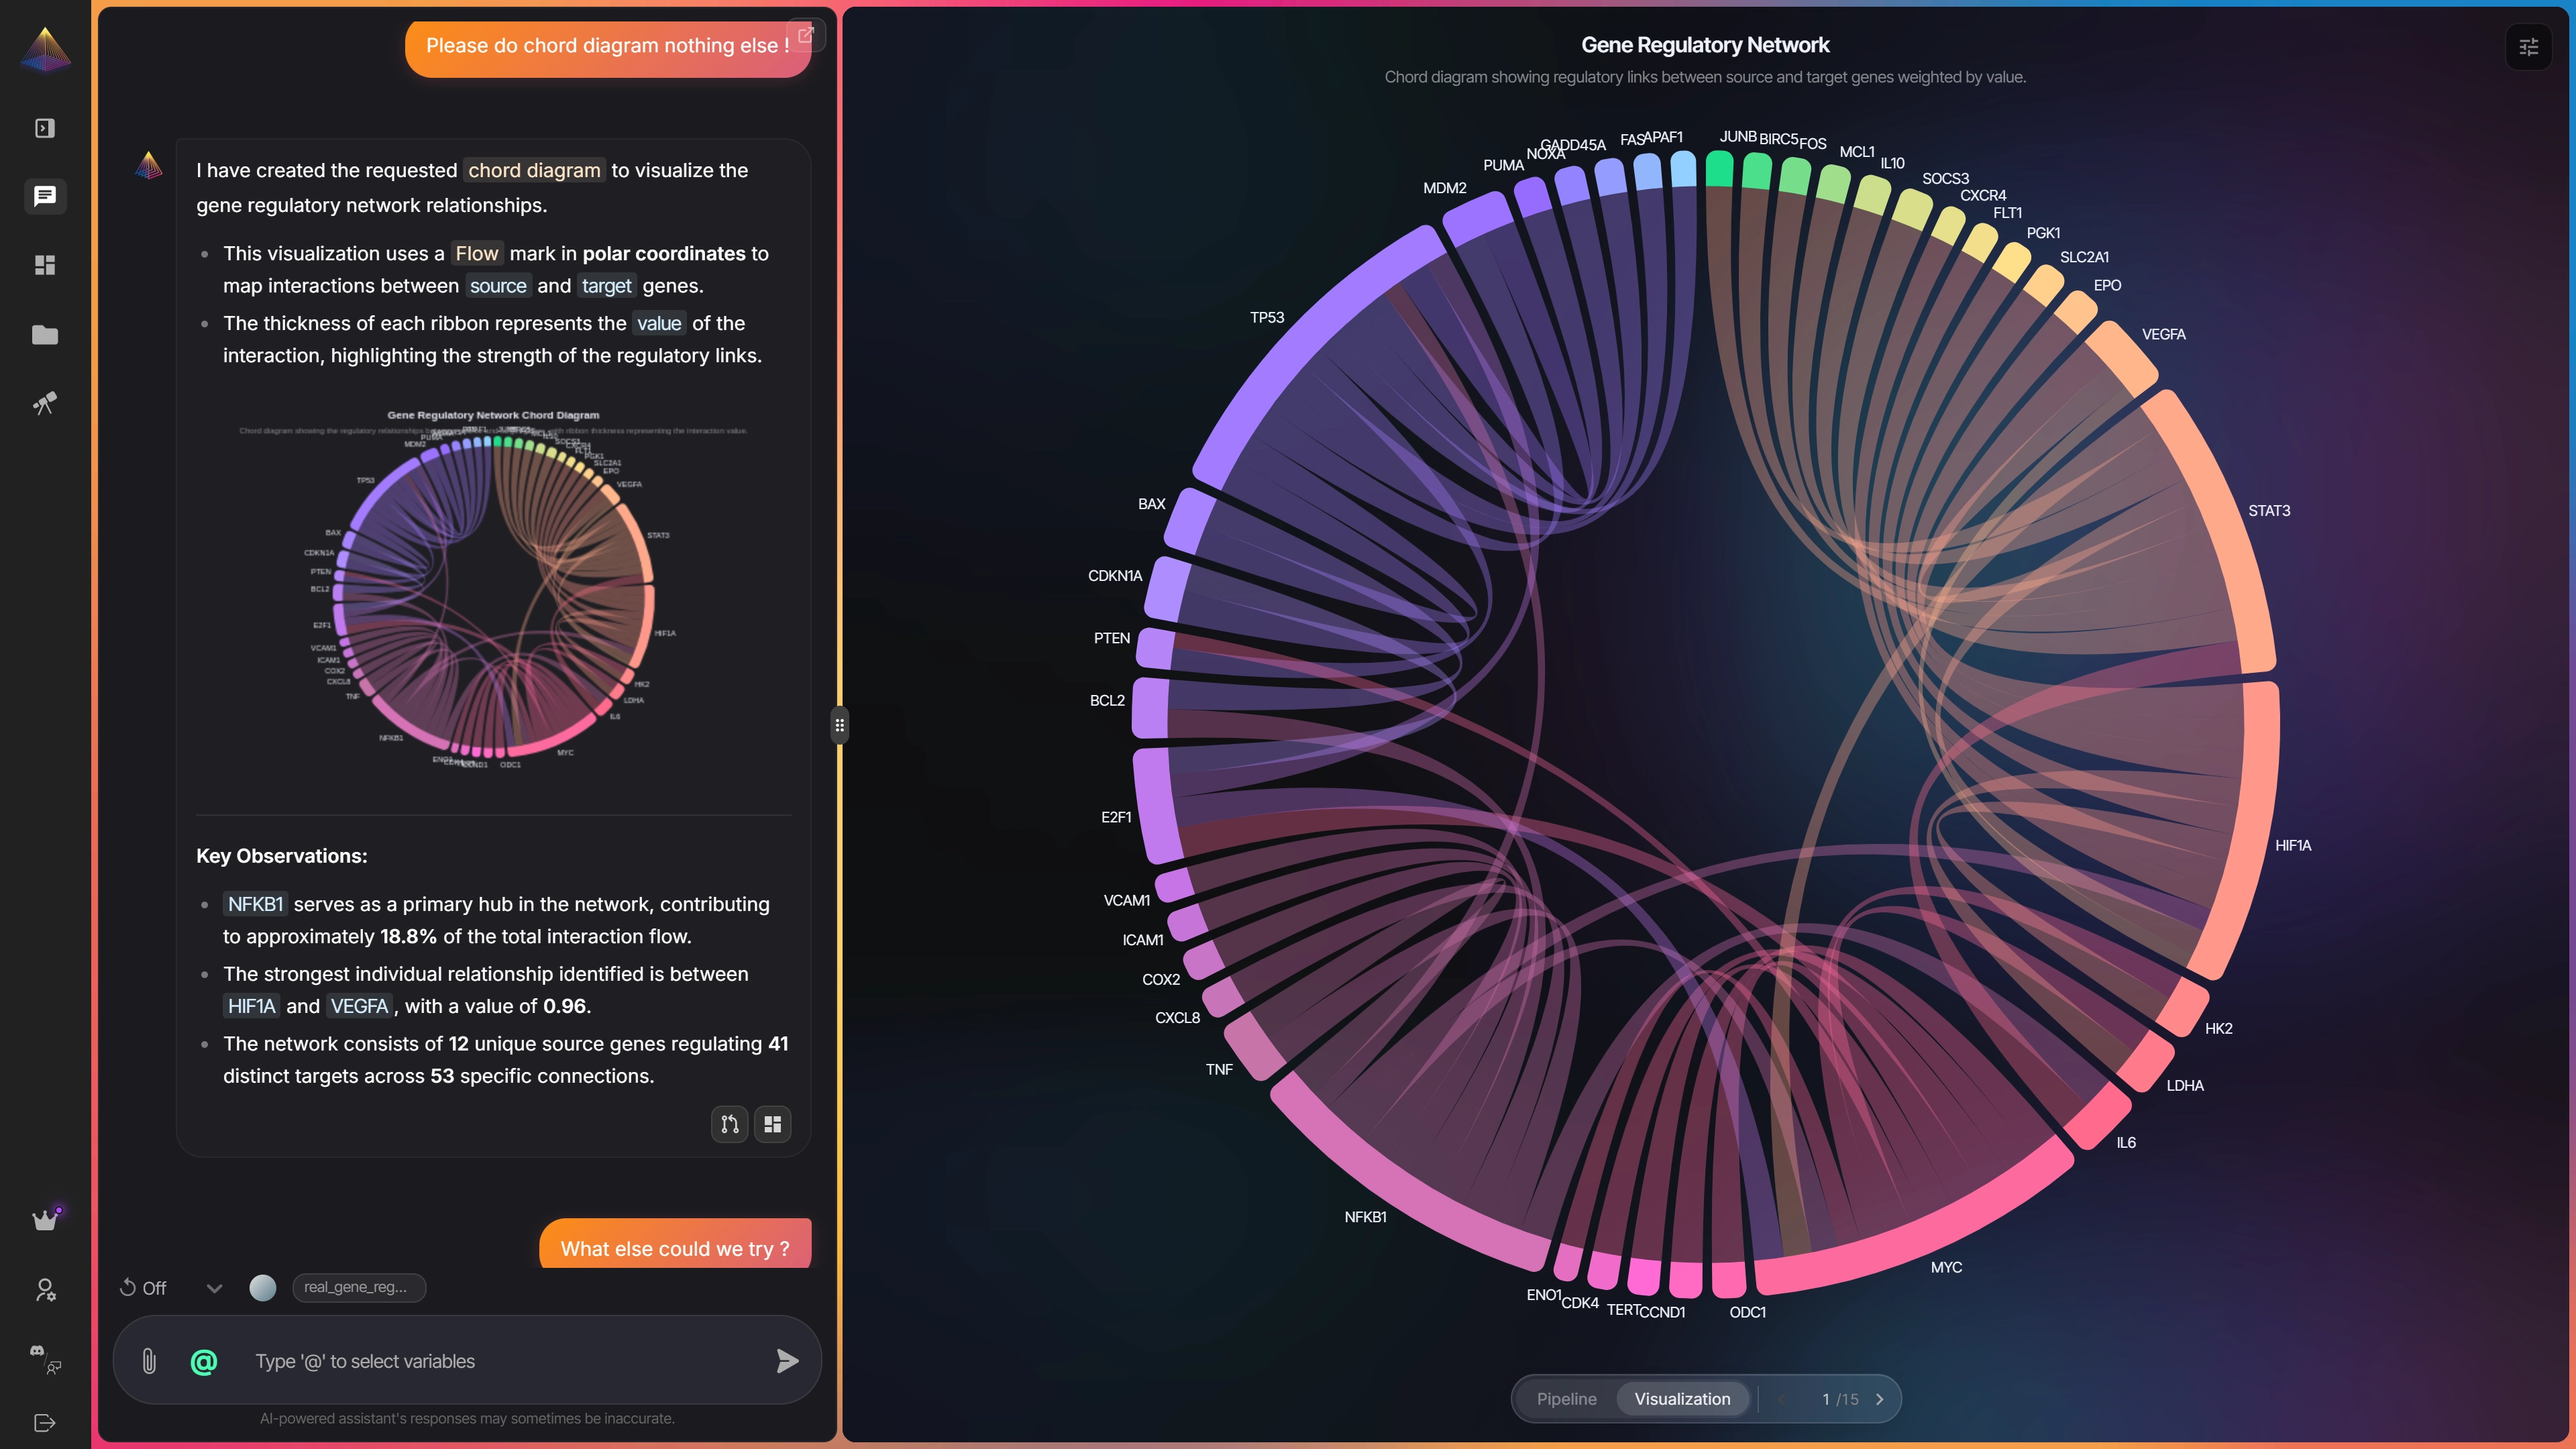Click the paperclip attach file icon
The width and height of the screenshot is (2576, 1449).
pos(149,1361)
